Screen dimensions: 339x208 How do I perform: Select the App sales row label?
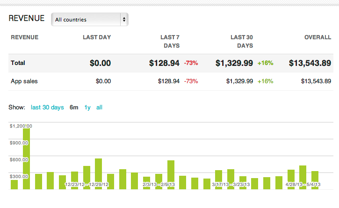(24, 81)
